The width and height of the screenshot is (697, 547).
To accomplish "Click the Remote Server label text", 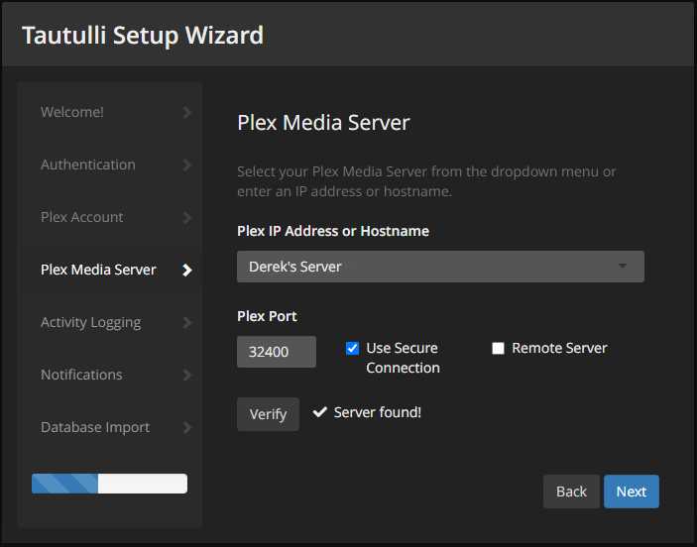I will 559,348.
